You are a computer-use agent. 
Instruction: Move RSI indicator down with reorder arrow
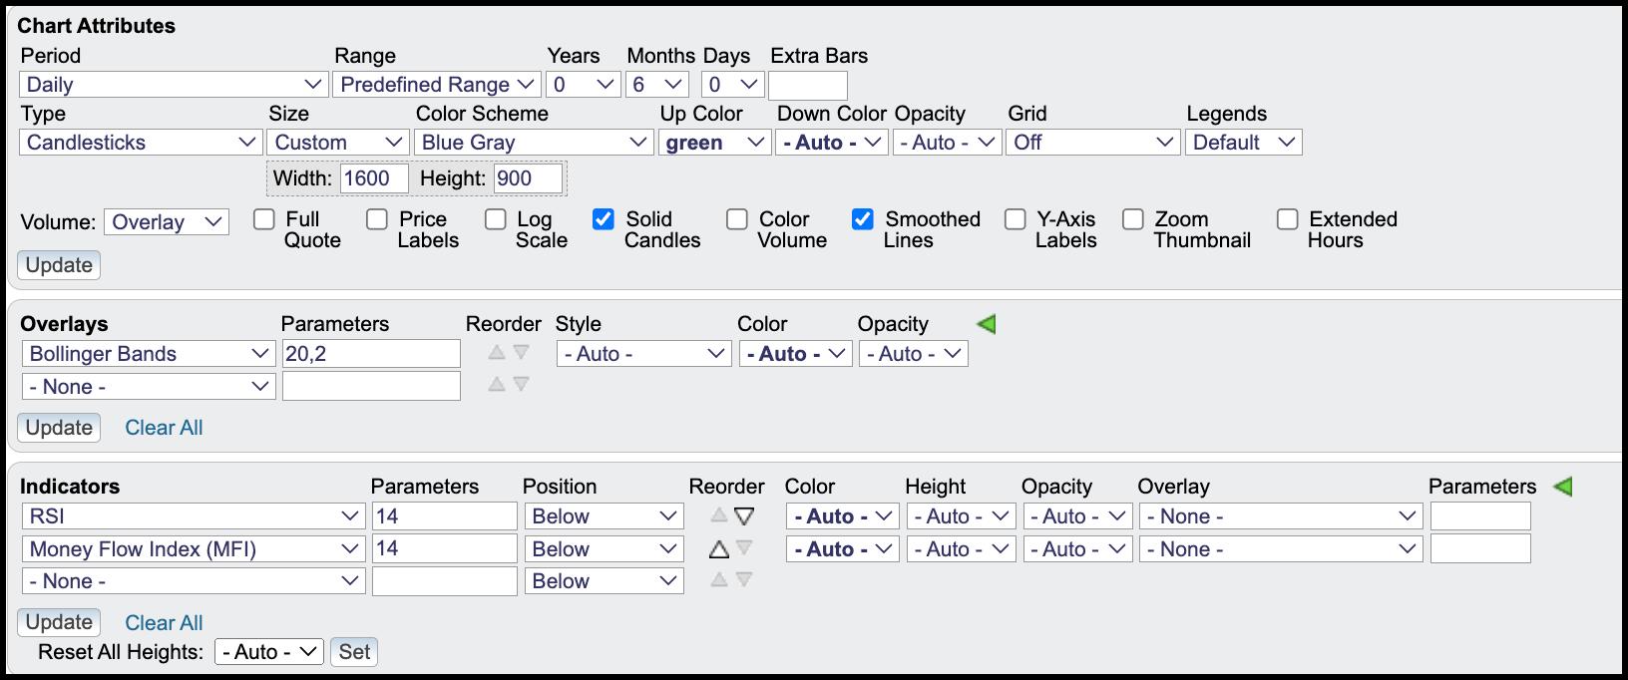tap(744, 516)
